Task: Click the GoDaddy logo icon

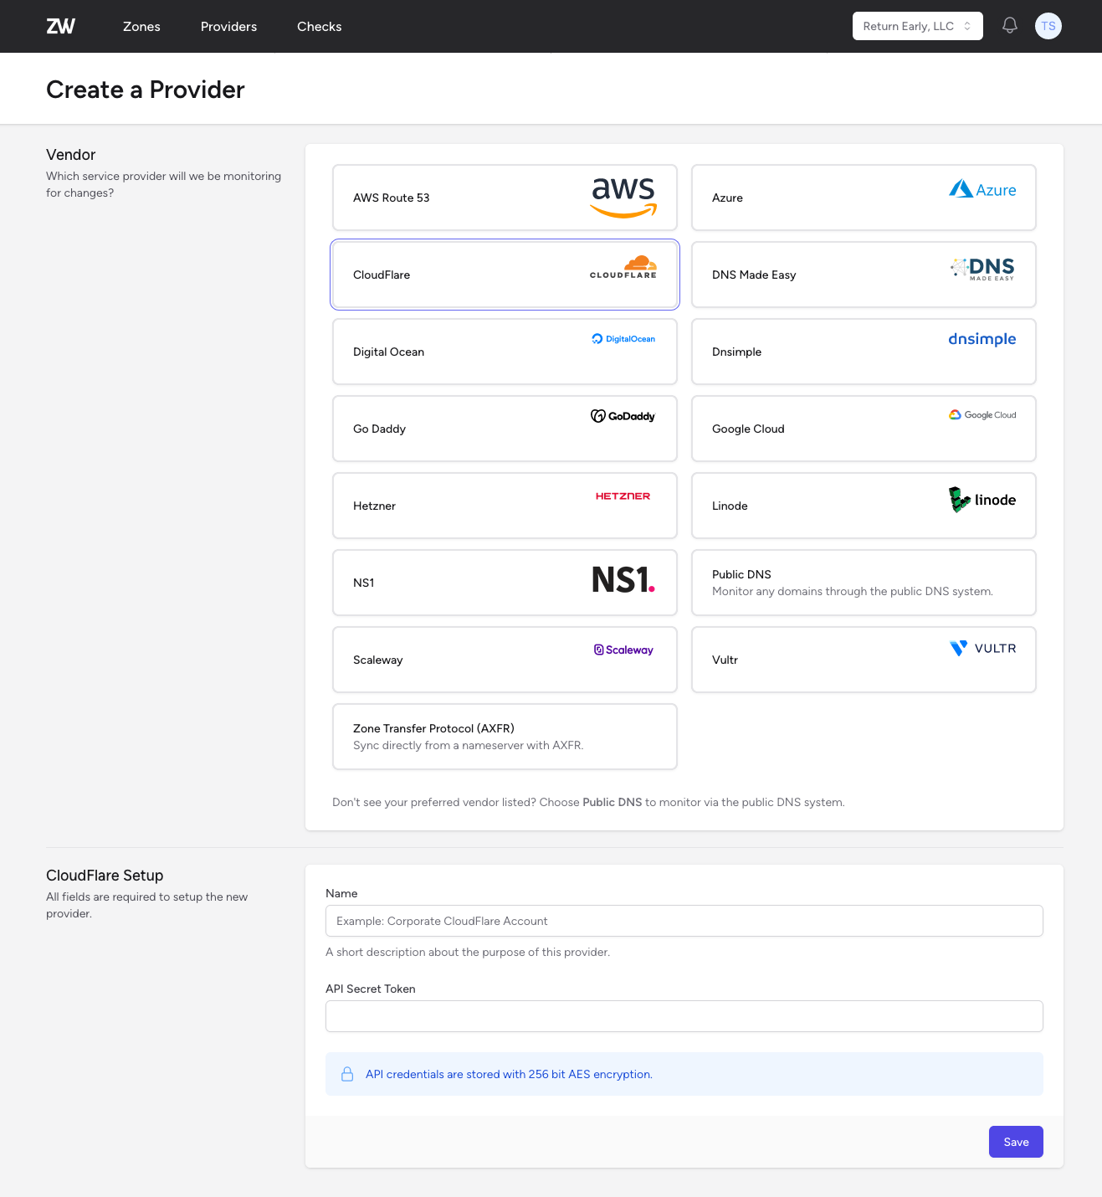Action: [623, 415]
